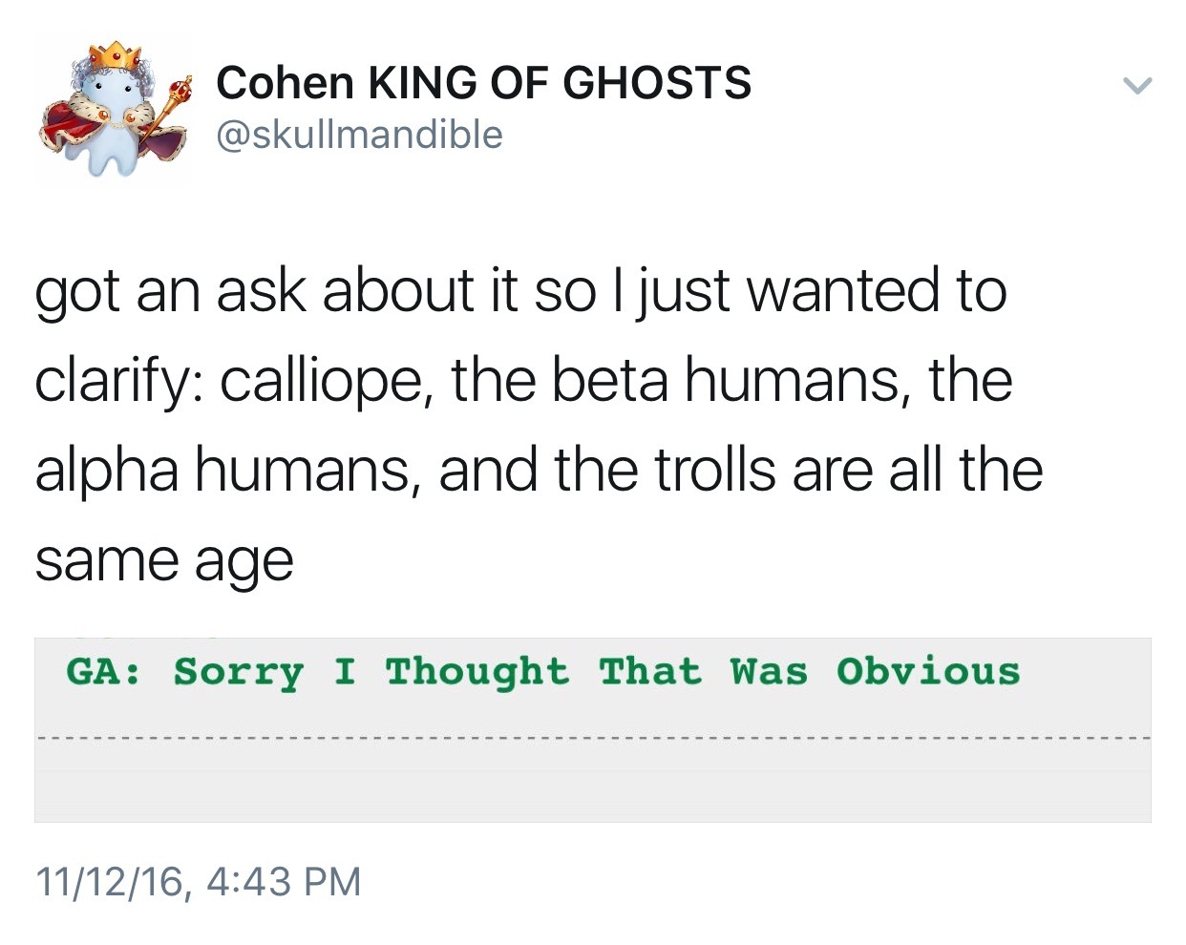The width and height of the screenshot is (1186, 945).
Task: Click the dashed divider line in the image
Action: coord(592,738)
